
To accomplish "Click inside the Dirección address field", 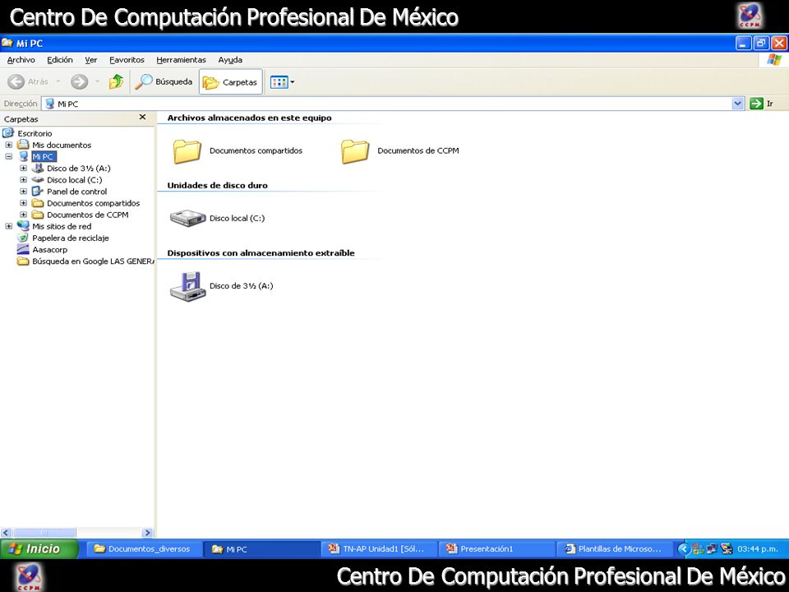I will [387, 104].
